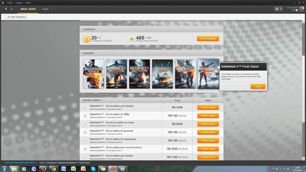Open Skype from the taskbar
The image size is (306, 172).
pyautogui.click(x=93, y=169)
